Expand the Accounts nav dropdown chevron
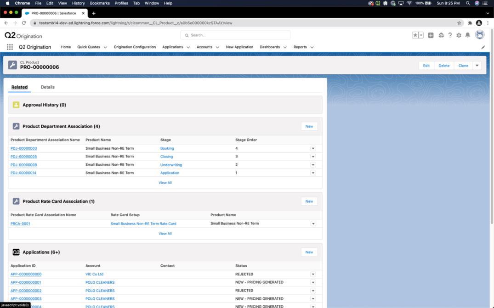Image resolution: width=494 pixels, height=308 pixels. click(217, 47)
